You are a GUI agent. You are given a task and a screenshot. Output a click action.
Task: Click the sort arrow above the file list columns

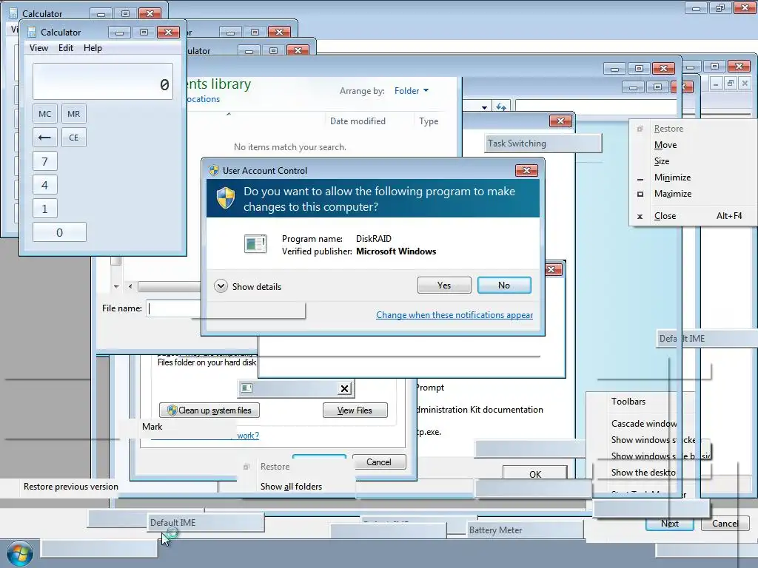coord(229,114)
